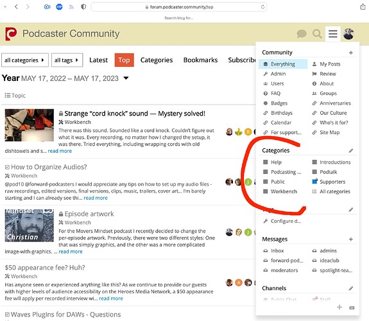
Task: Expand the all categories dropdown
Action: pos(25,60)
